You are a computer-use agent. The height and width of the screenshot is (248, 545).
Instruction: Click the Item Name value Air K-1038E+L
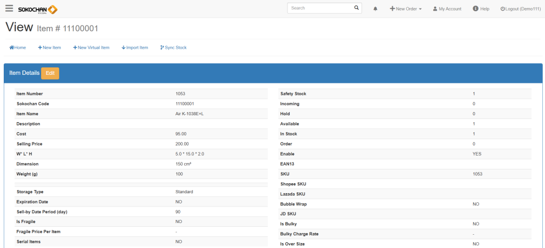coord(189,114)
